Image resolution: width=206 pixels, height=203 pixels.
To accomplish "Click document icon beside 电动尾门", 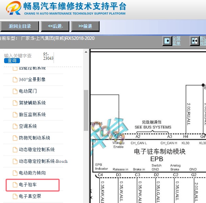I will pyautogui.click(x=15, y=91).
